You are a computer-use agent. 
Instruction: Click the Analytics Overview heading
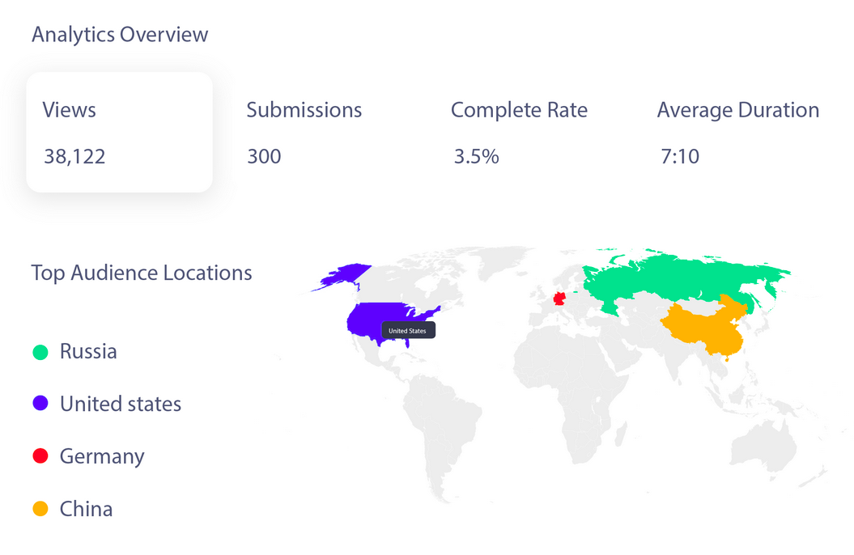tap(120, 35)
